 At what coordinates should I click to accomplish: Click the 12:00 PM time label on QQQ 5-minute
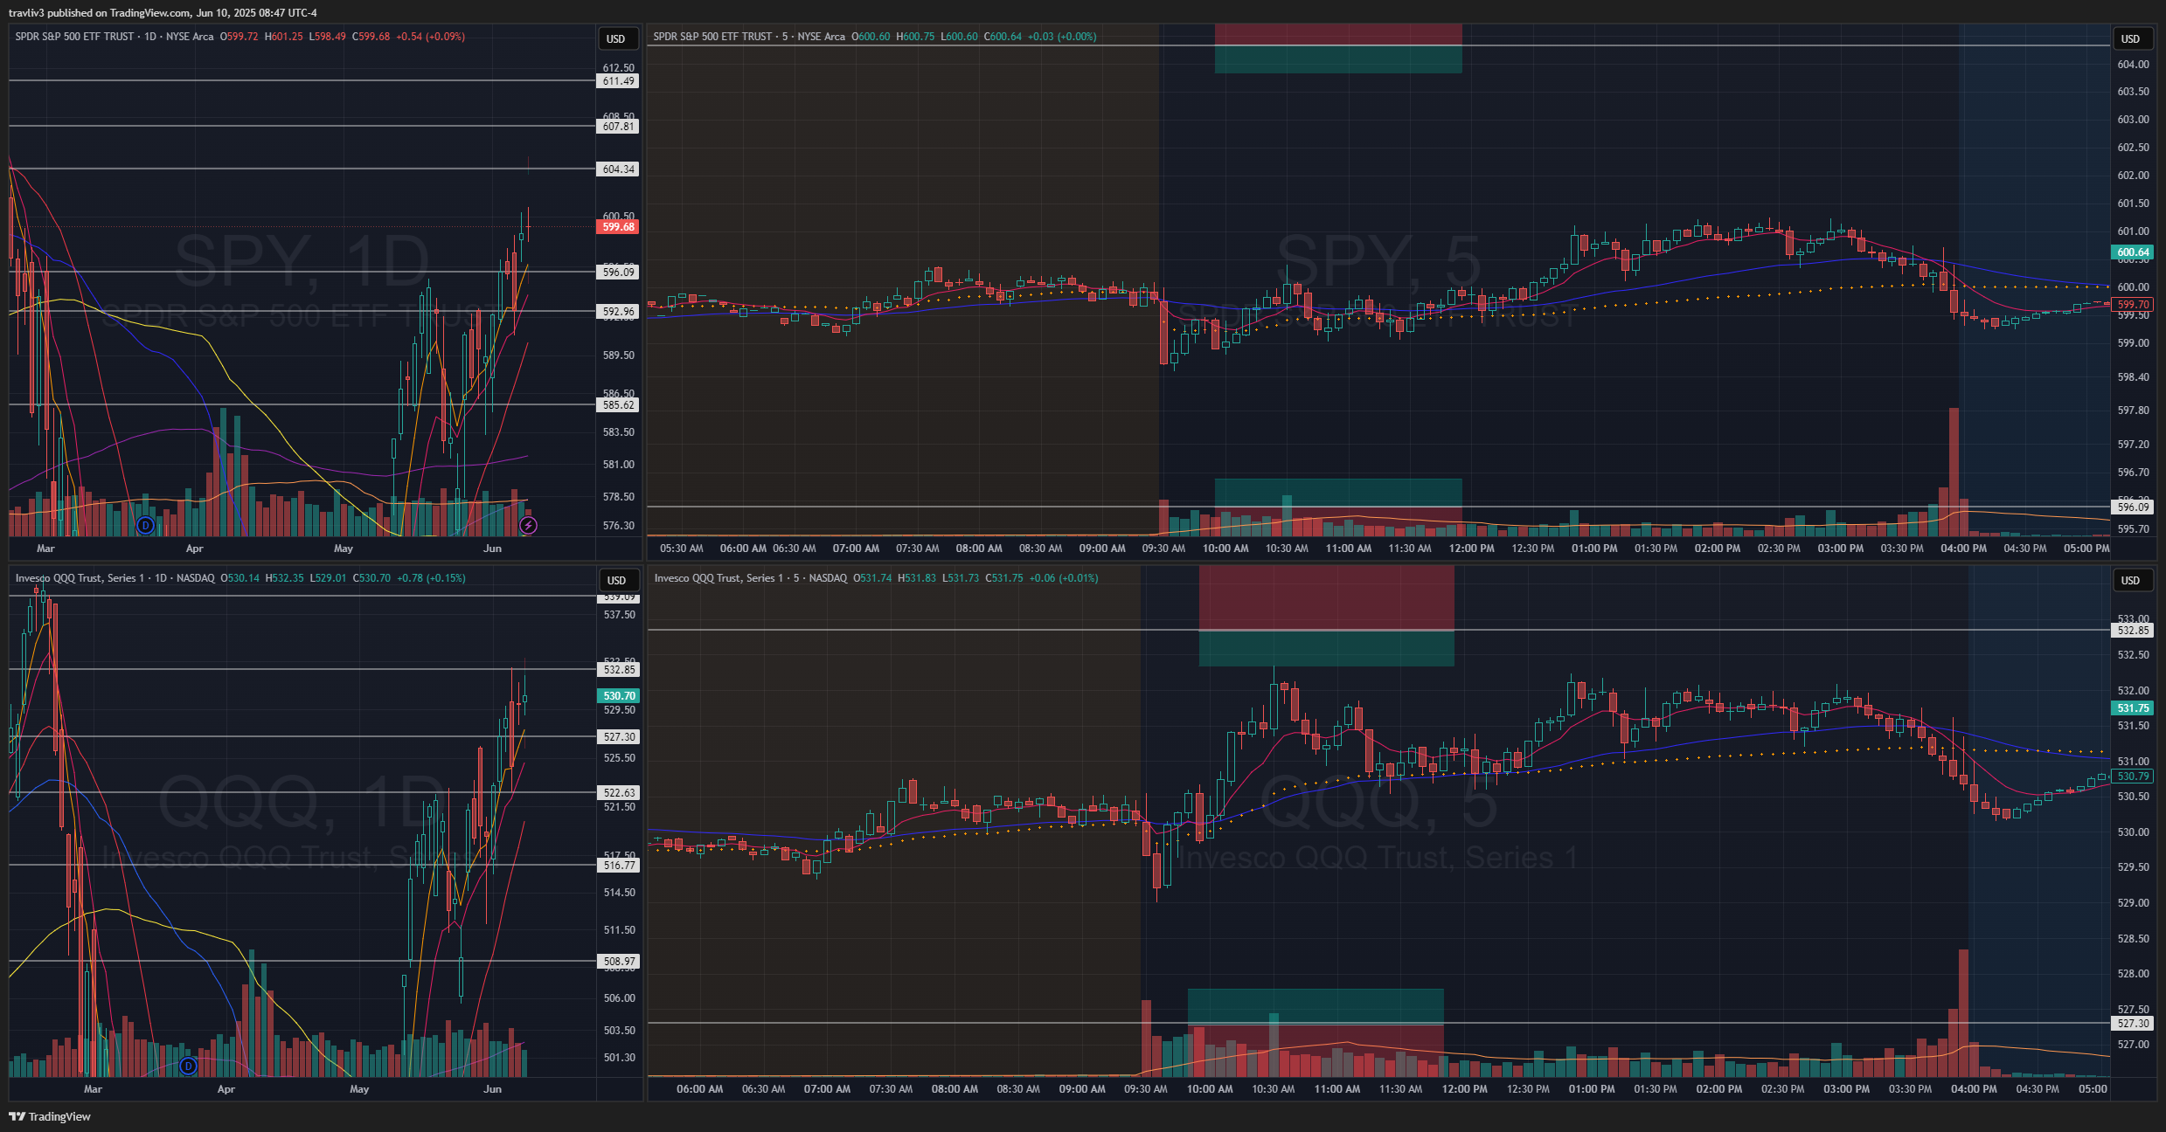[x=1464, y=1089]
